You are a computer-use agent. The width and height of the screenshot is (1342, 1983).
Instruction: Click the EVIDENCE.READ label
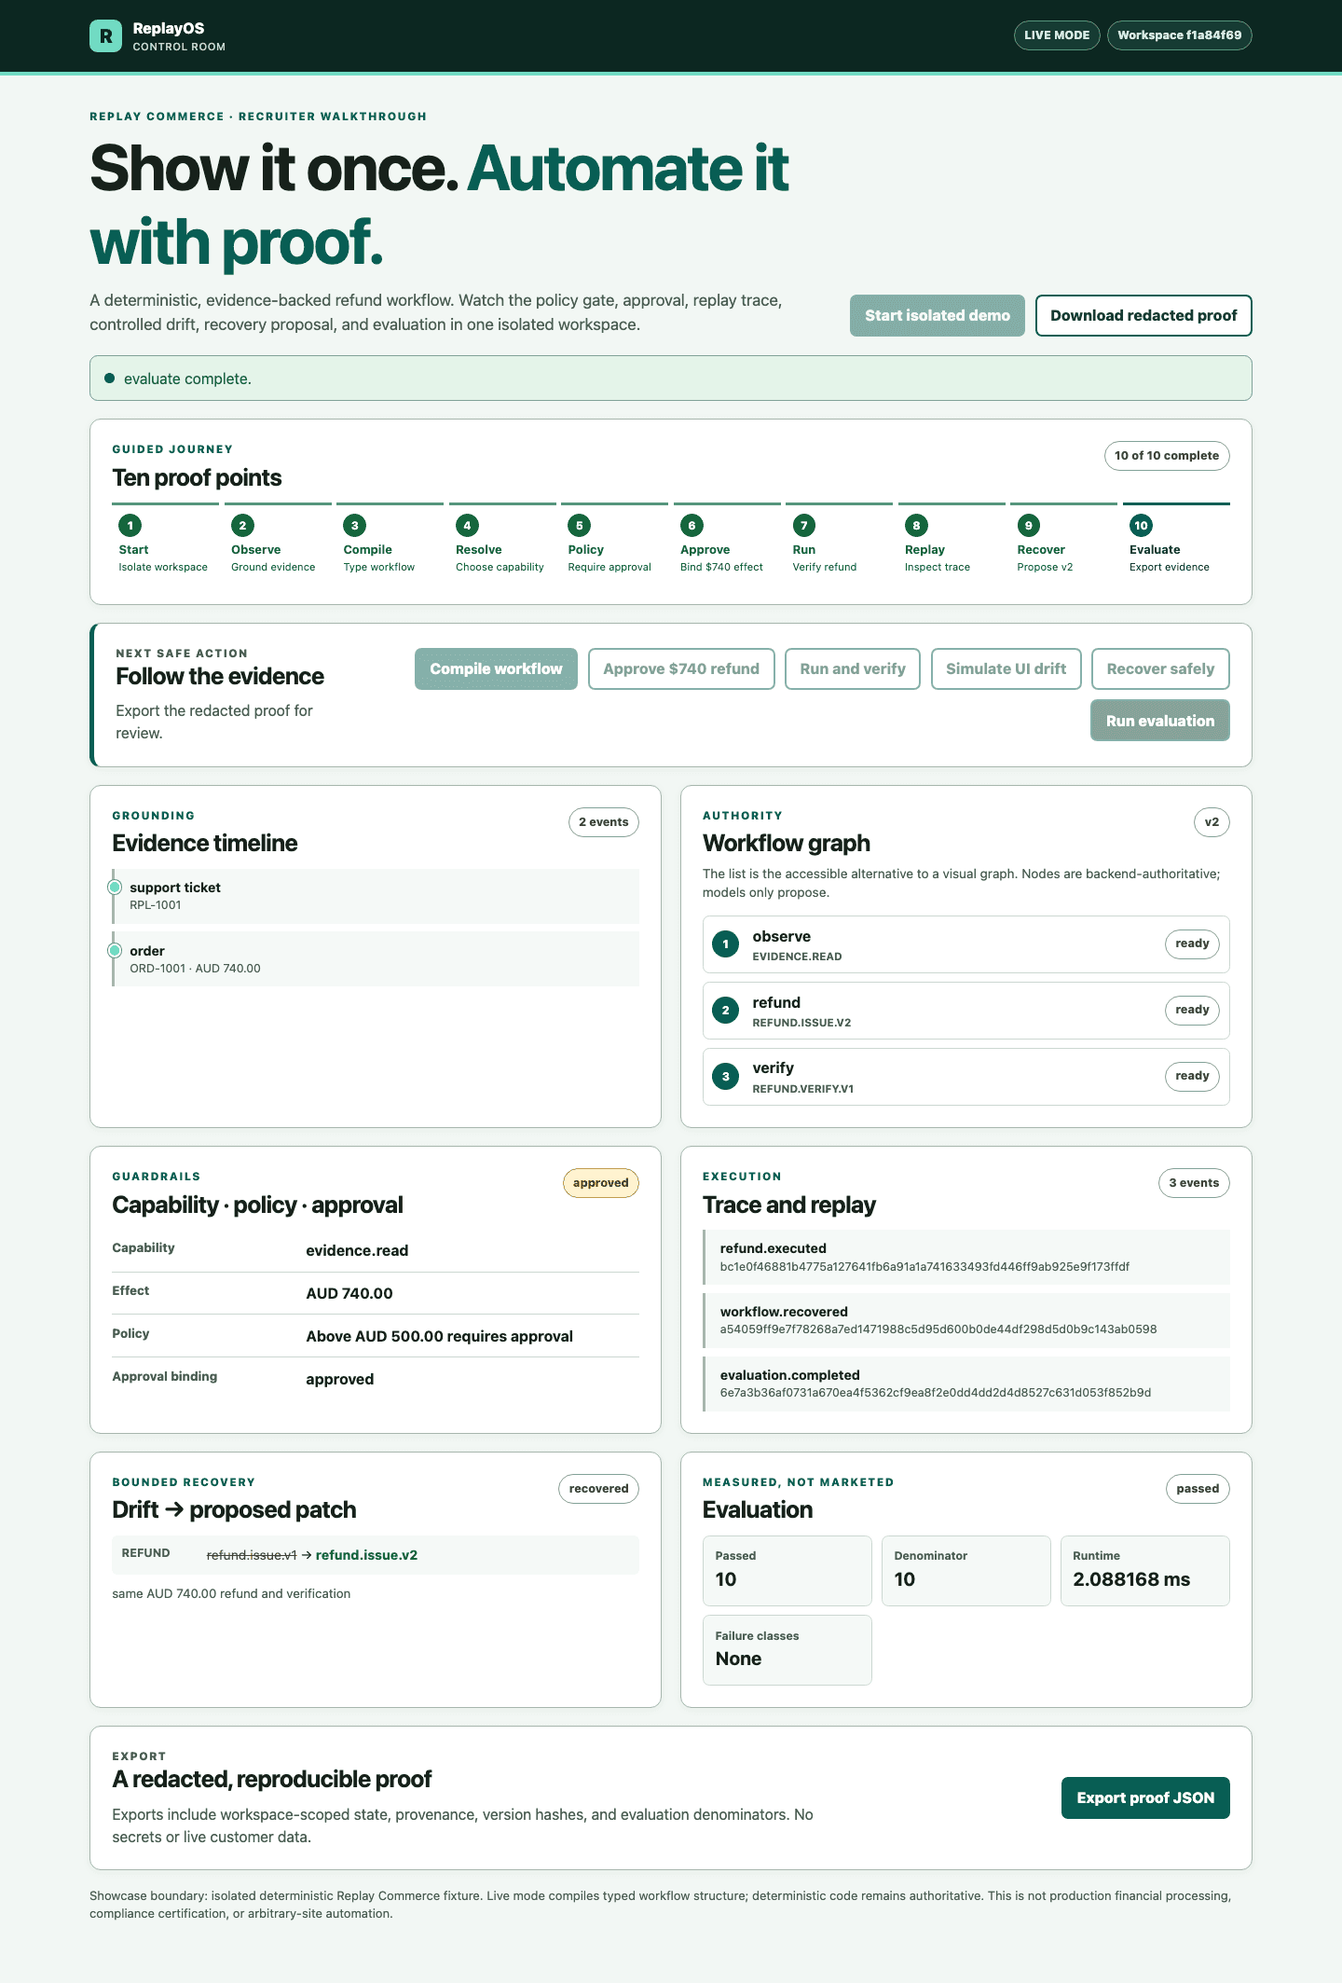tap(797, 957)
